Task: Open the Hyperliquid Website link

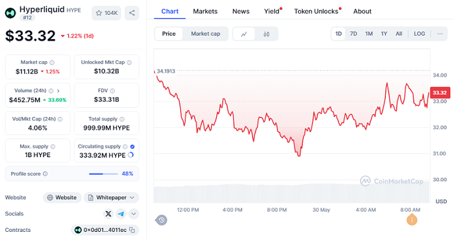Action: tap(62, 197)
